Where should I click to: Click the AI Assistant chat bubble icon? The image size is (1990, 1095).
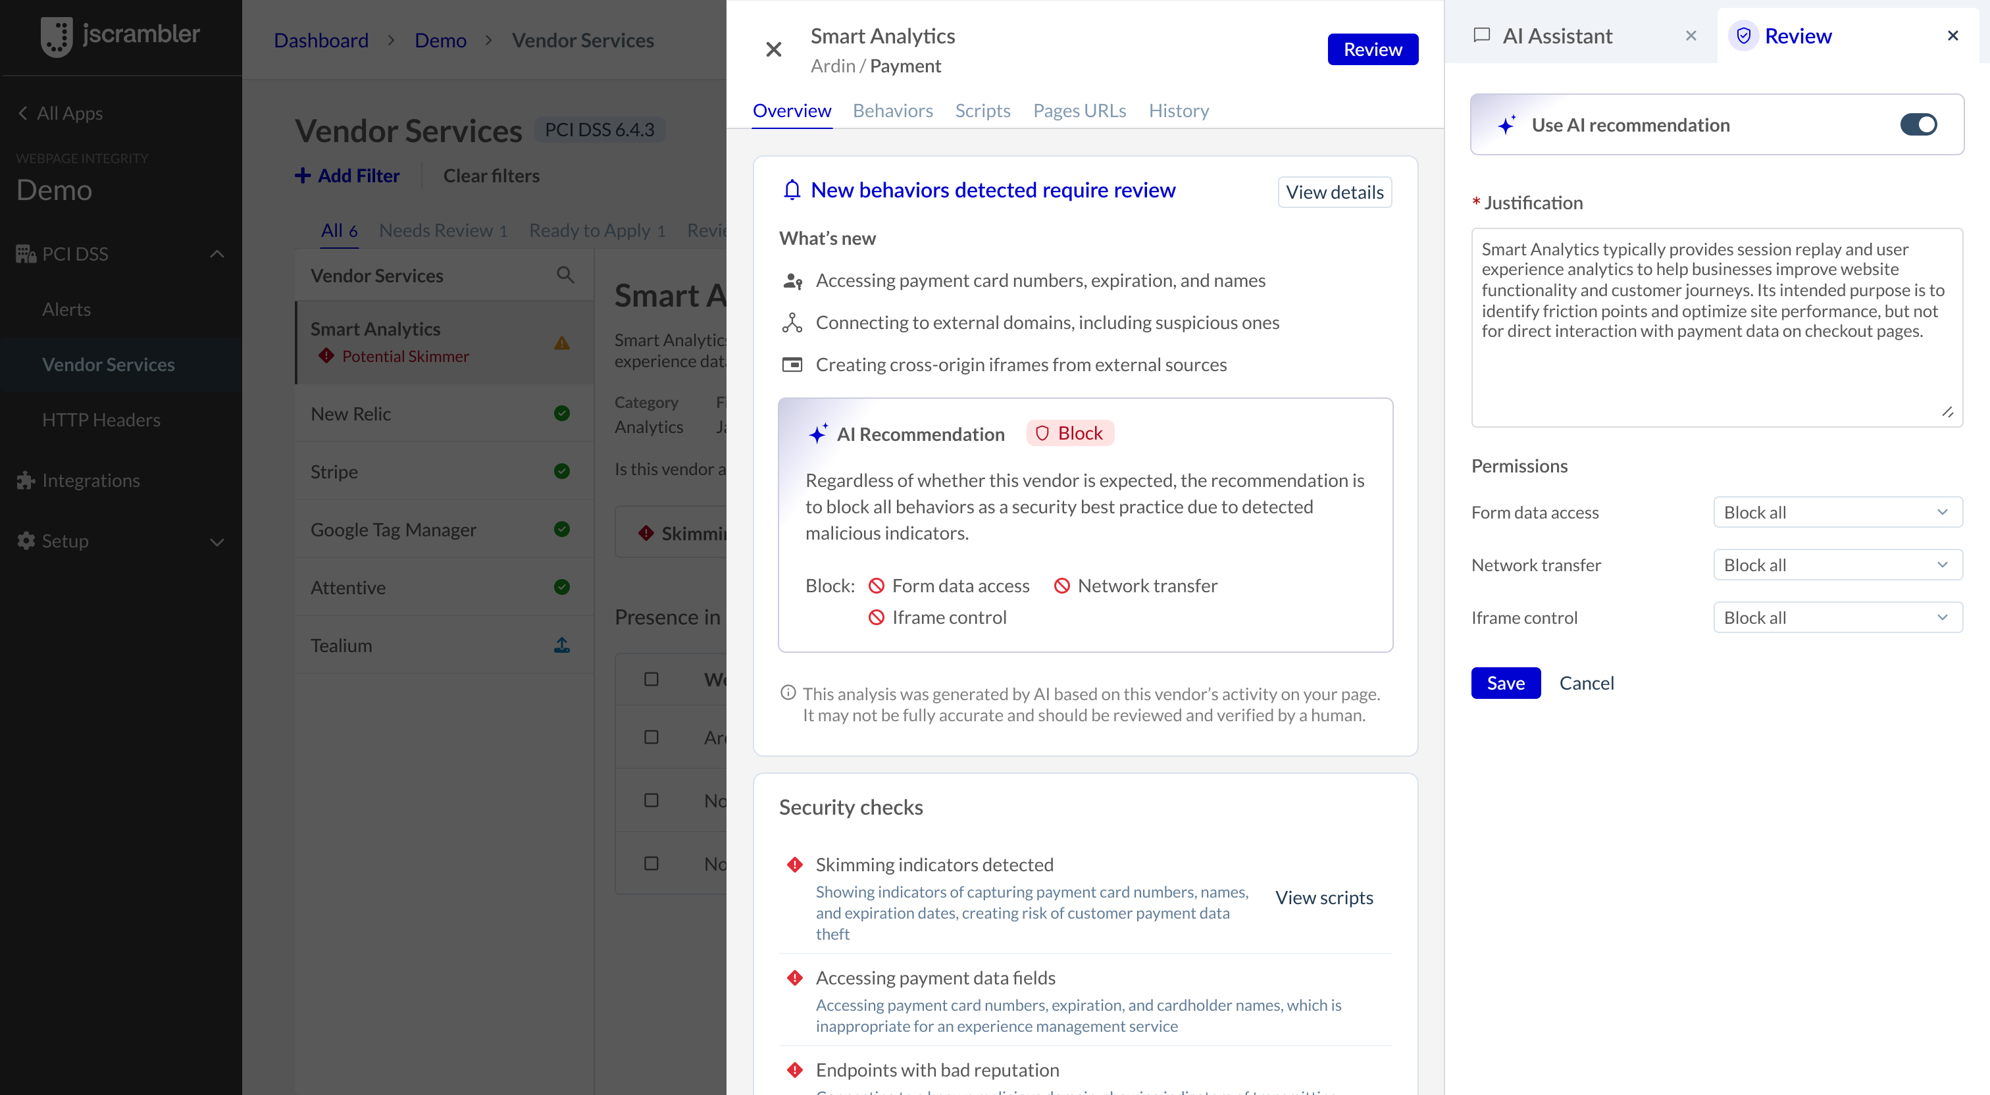click(1483, 36)
